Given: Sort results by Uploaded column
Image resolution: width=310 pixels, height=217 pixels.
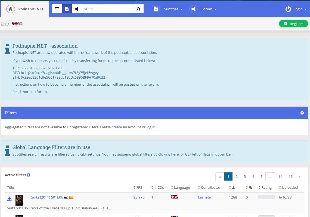Looking at the screenshot, I should [288, 187].
